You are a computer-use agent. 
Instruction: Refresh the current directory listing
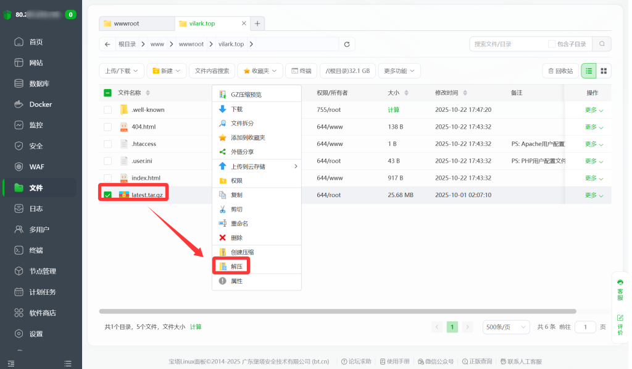pyautogui.click(x=346, y=45)
